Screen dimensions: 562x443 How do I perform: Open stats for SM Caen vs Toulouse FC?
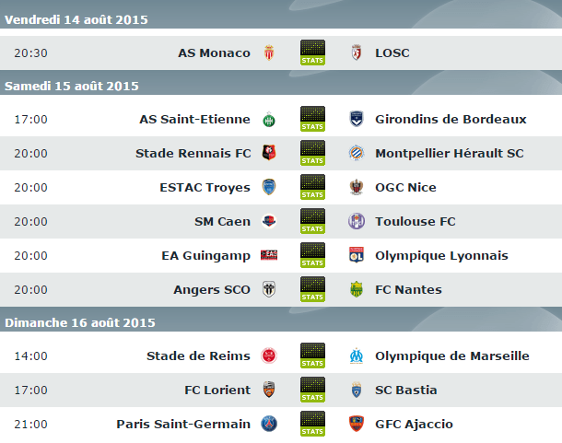tap(312, 221)
